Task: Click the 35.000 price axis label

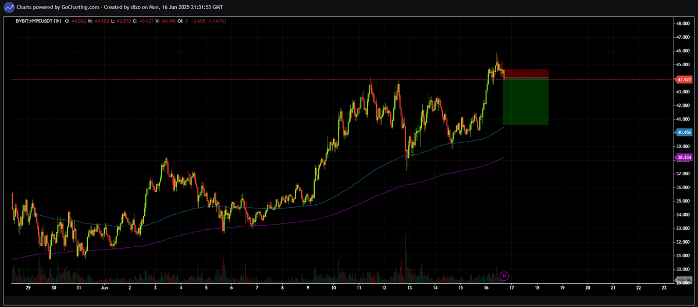Action: point(682,201)
